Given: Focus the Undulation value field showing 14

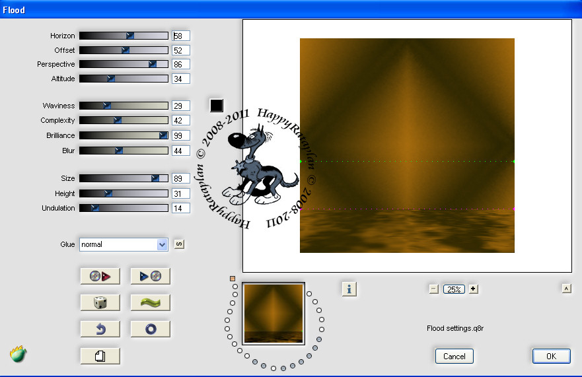Looking at the screenshot, I should (181, 208).
